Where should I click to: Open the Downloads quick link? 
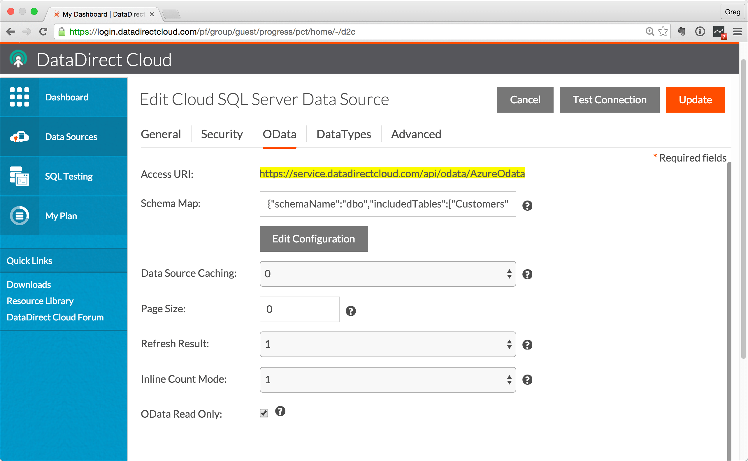click(29, 284)
